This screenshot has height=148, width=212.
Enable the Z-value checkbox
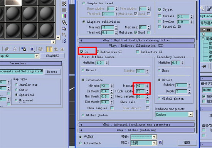tap(160, 21)
